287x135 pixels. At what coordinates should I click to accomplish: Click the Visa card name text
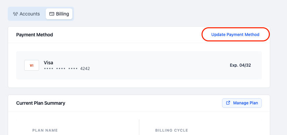[48, 63]
